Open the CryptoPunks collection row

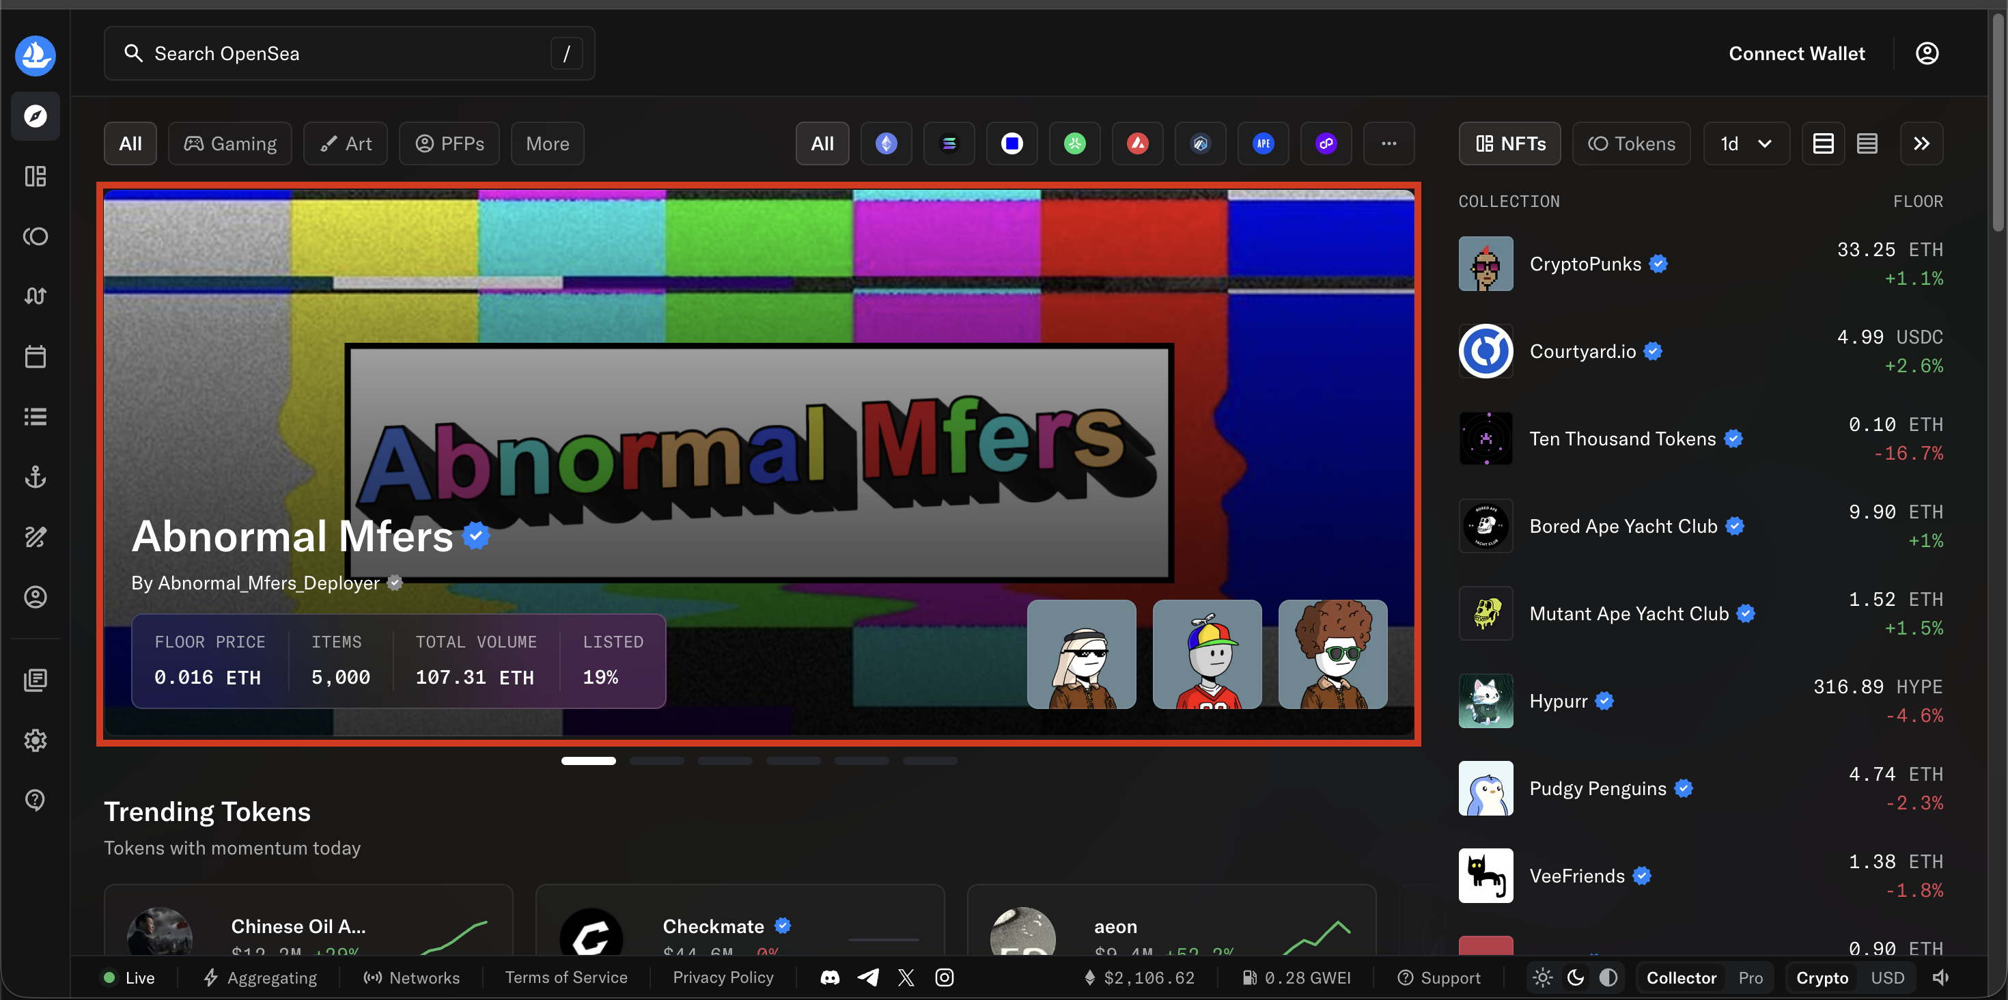click(1701, 264)
